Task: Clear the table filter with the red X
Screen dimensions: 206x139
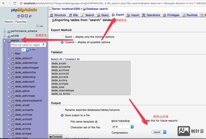Action: [x=43, y=44]
